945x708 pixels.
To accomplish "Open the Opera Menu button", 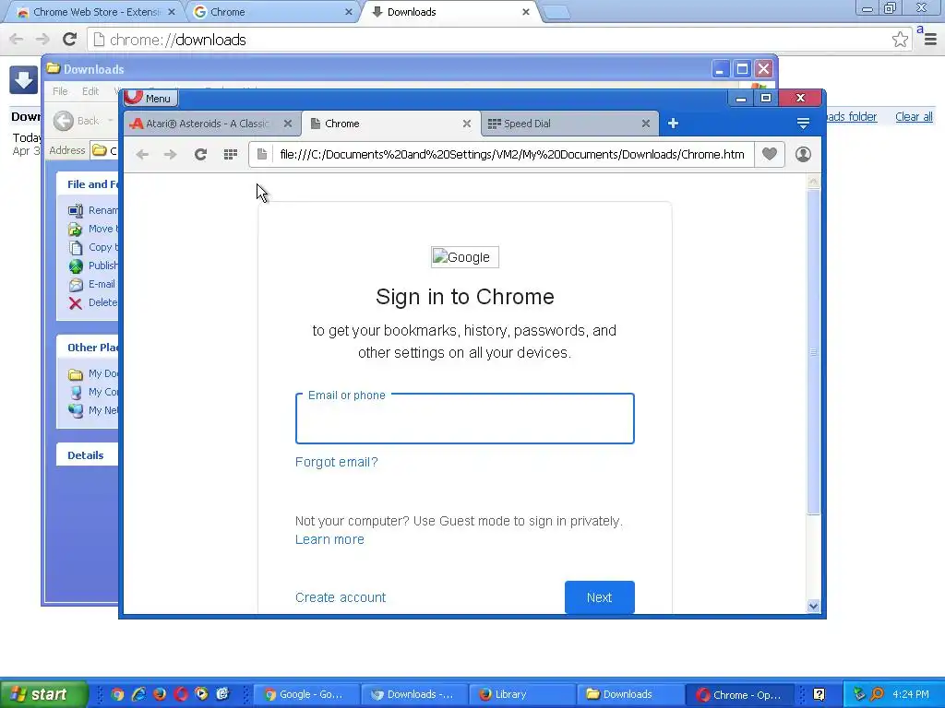I will point(150,98).
